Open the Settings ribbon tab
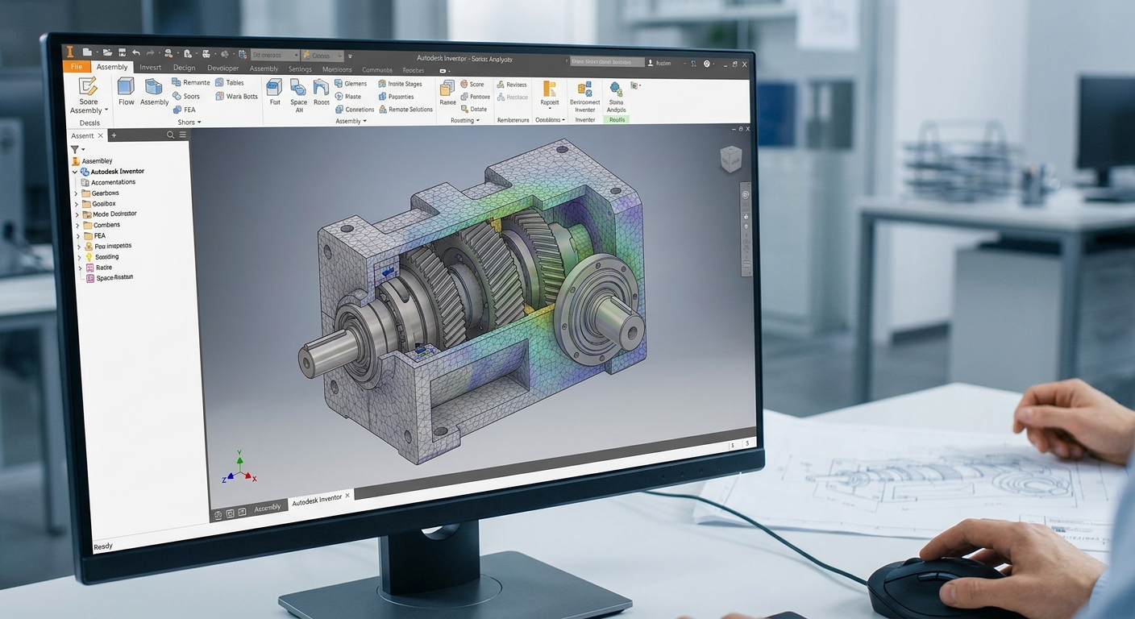This screenshot has width=1135, height=619. [x=300, y=69]
